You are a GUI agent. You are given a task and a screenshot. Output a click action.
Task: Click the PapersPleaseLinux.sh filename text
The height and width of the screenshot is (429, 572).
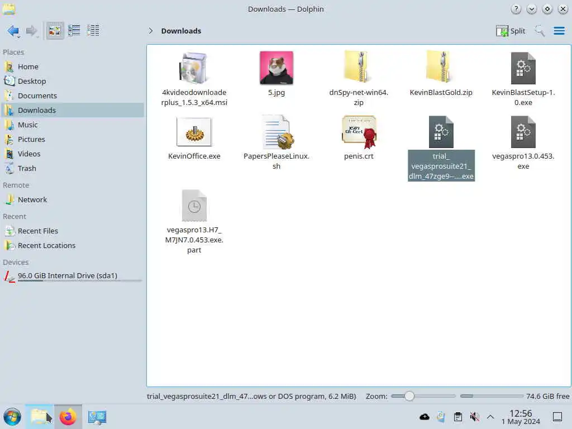(276, 161)
